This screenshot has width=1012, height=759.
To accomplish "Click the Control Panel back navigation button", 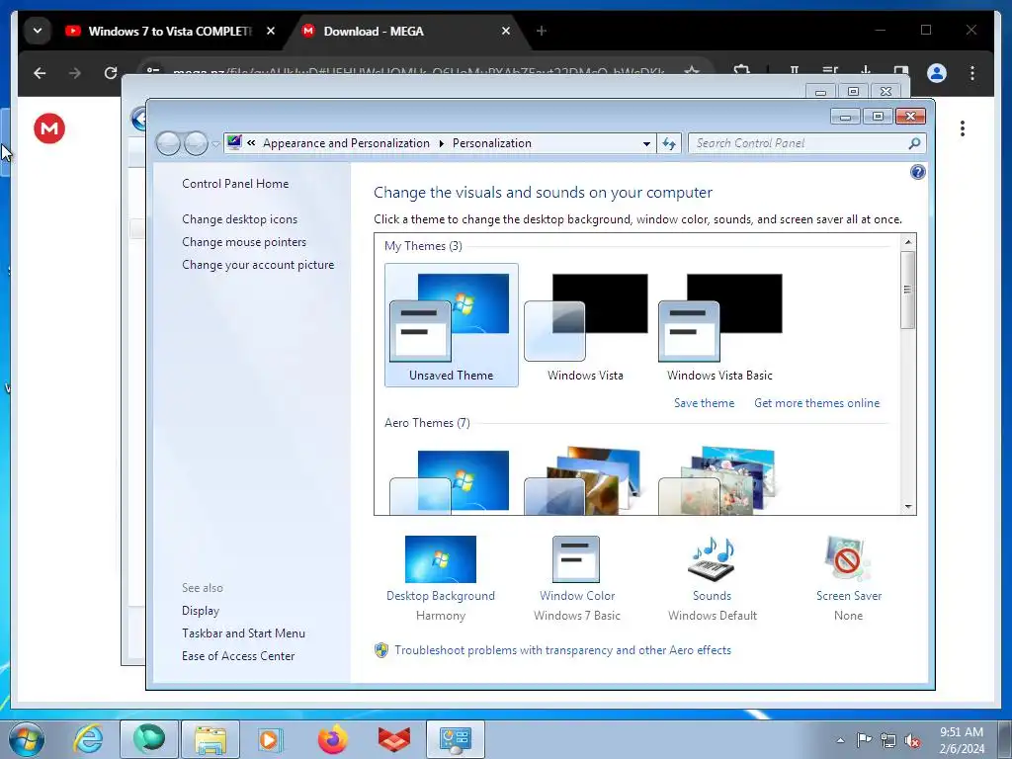I will click(168, 143).
